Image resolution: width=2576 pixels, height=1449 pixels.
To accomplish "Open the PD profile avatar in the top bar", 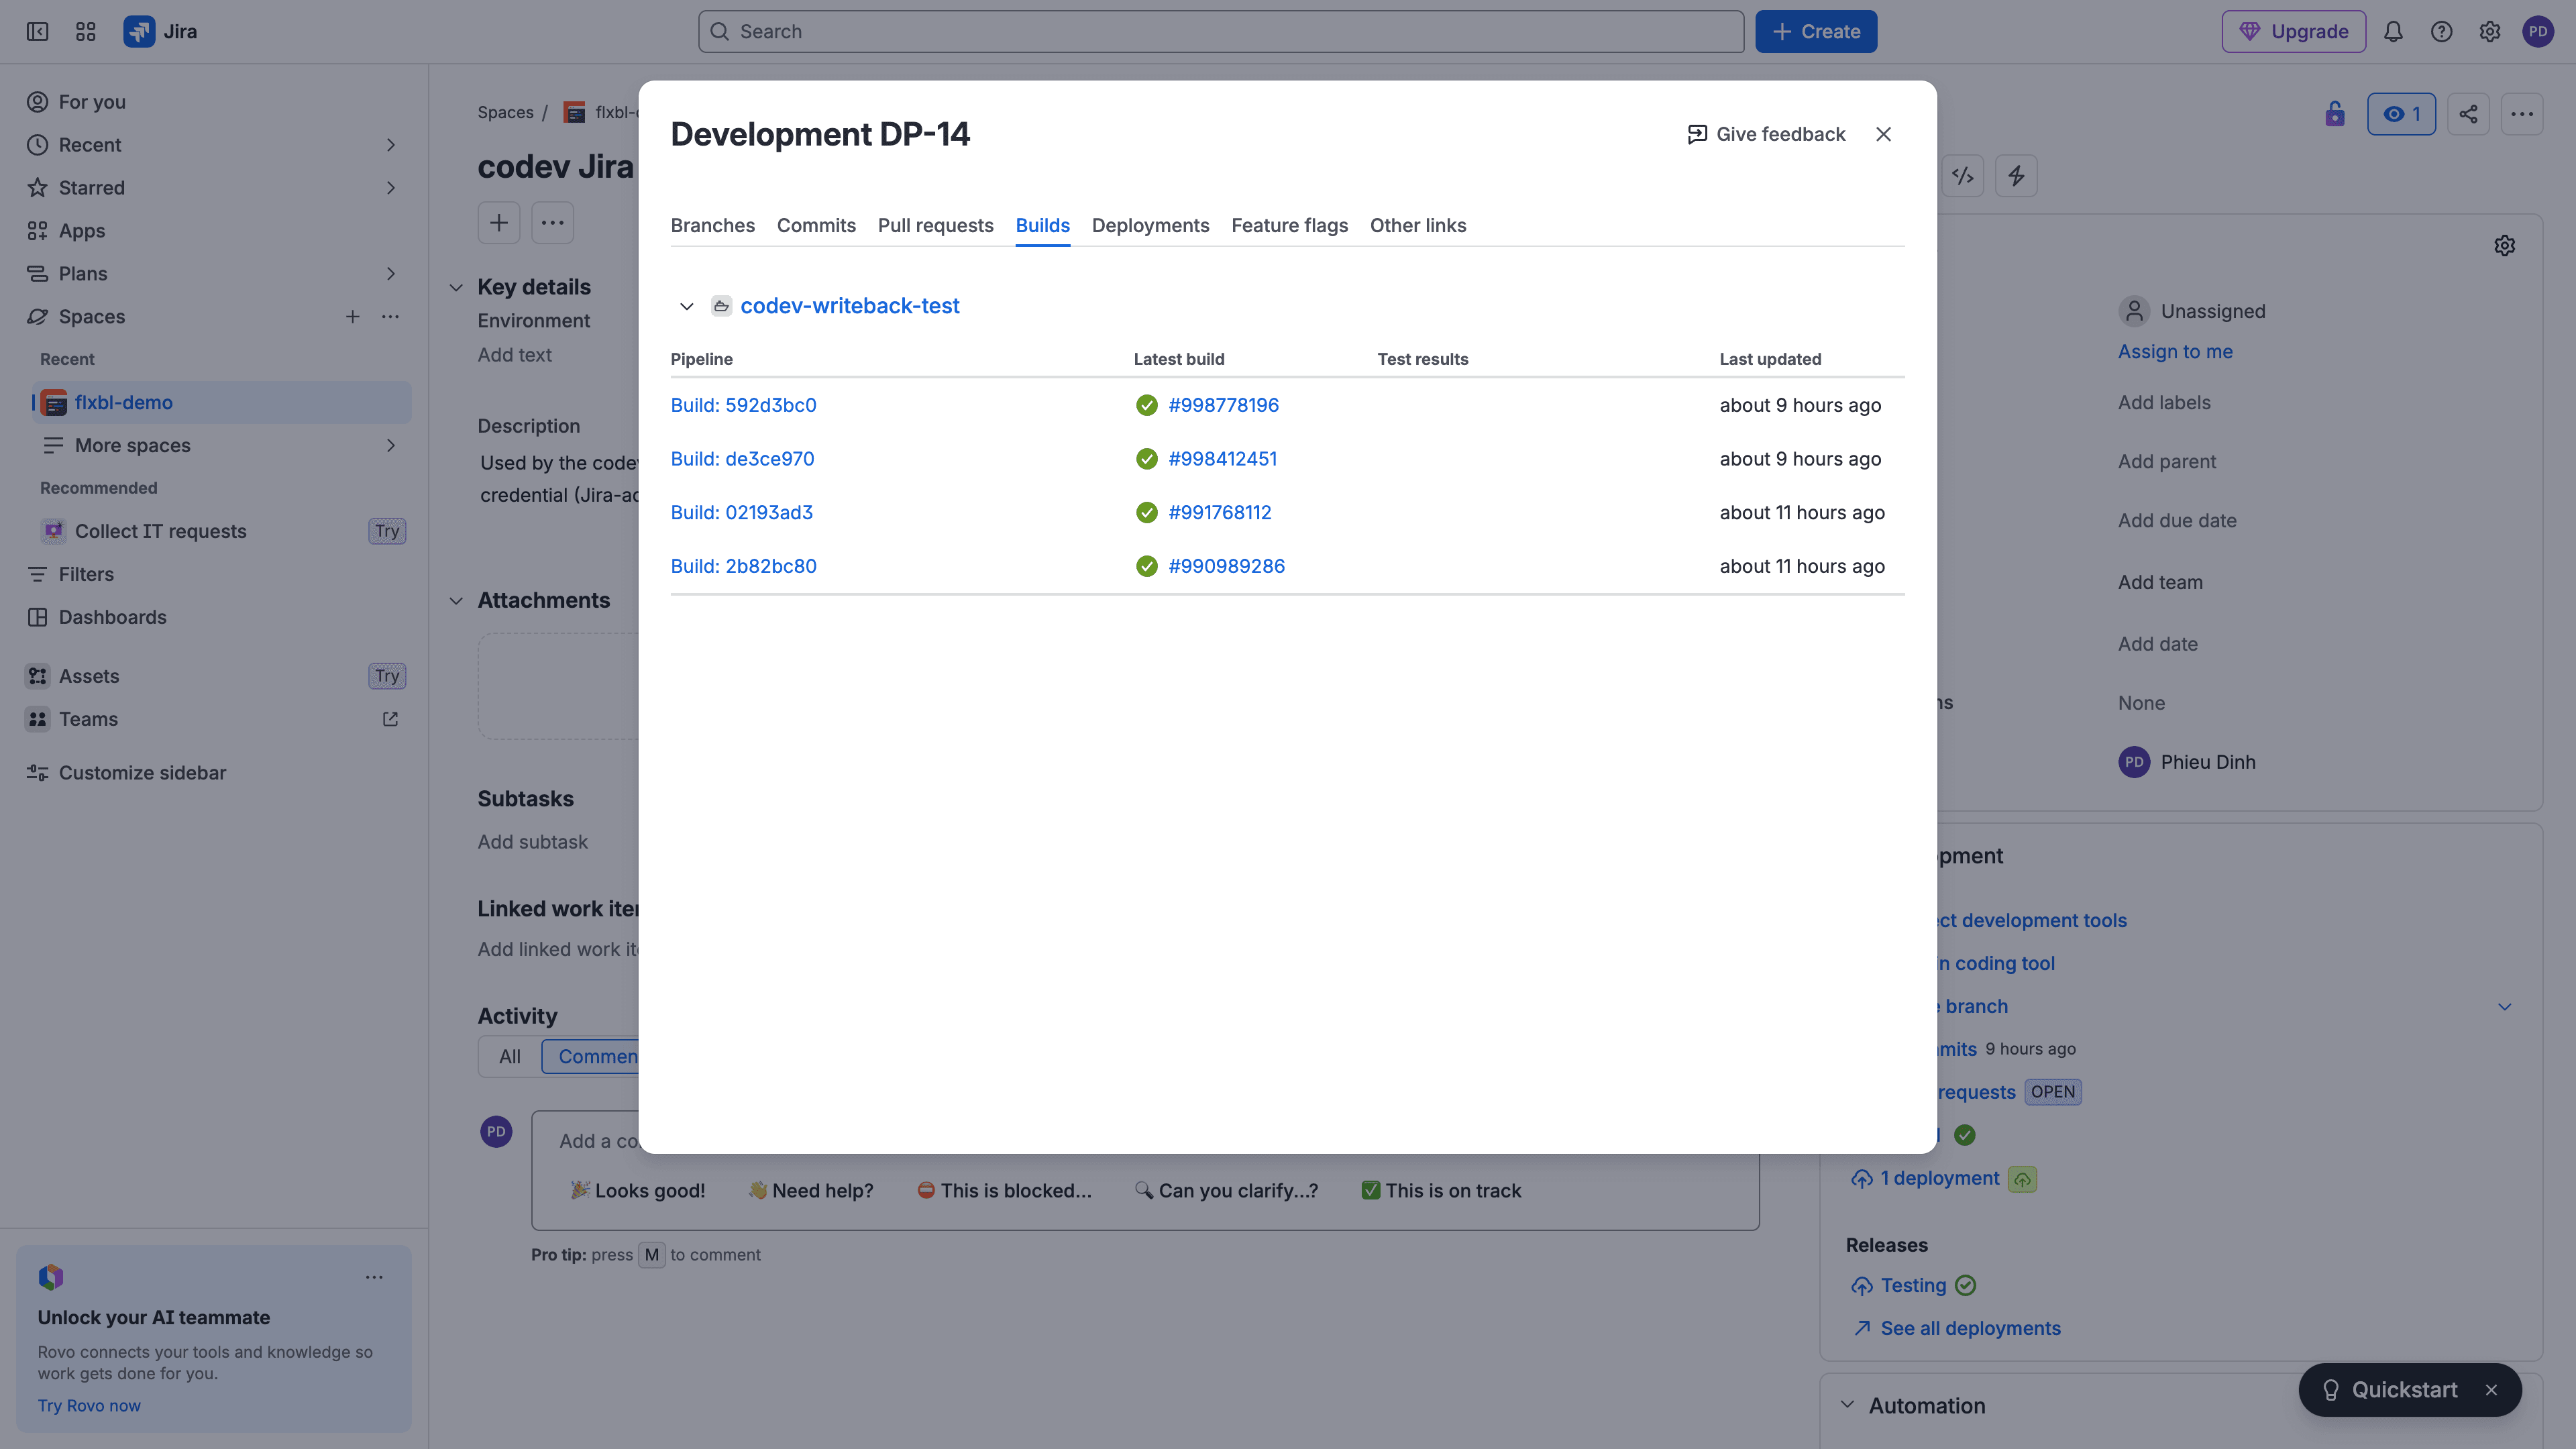I will tap(2538, 32).
